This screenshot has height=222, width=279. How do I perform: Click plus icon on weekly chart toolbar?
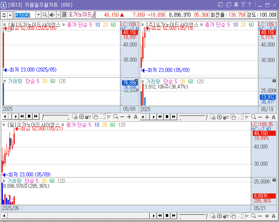pos(267,117)
